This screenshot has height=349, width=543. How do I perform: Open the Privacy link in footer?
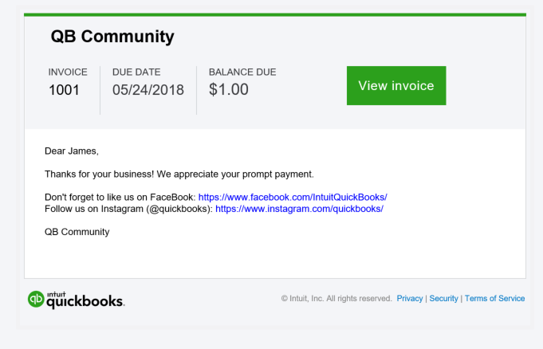(x=410, y=299)
